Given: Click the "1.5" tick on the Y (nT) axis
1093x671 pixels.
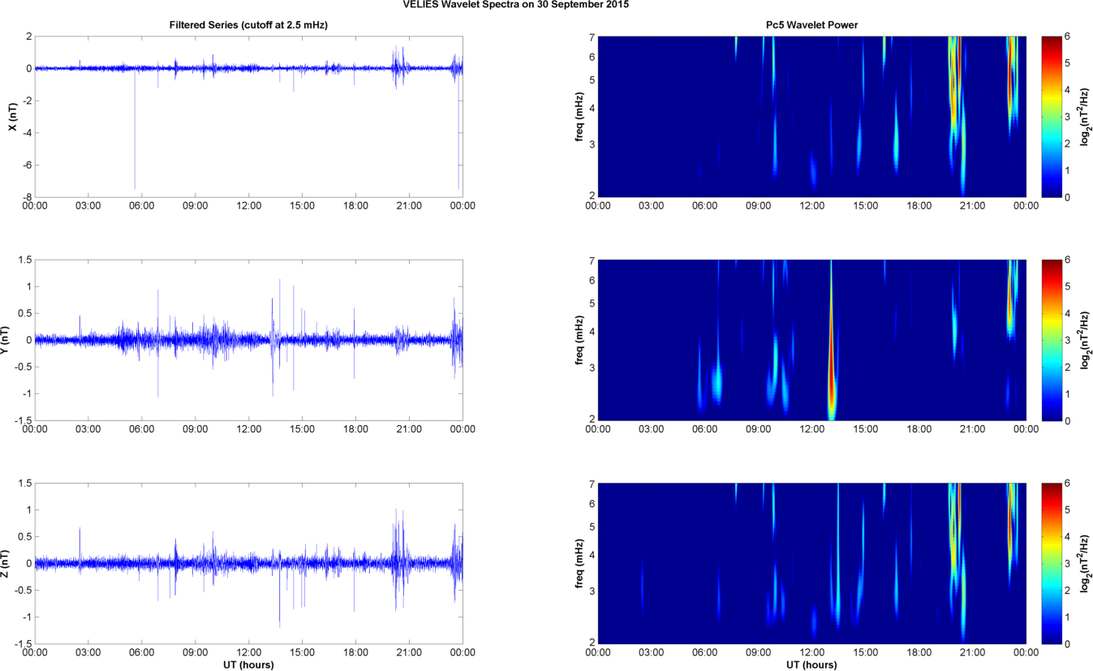Looking at the screenshot, I should click(x=24, y=260).
